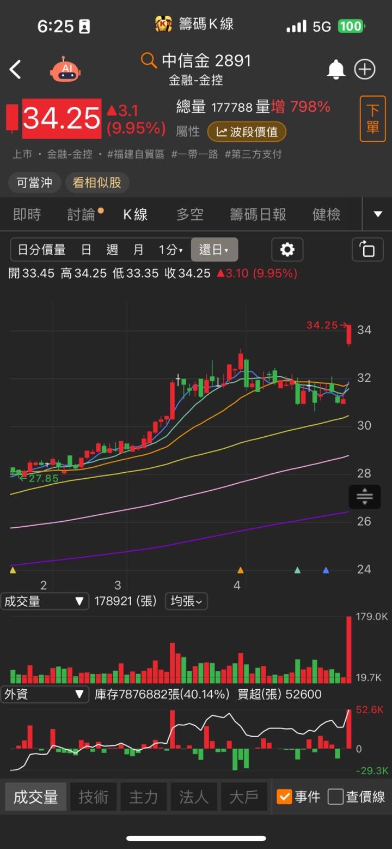Screen dimensions: 392x849
Task: Tap the latest red candlestick at 34.25
Action: coord(349,334)
